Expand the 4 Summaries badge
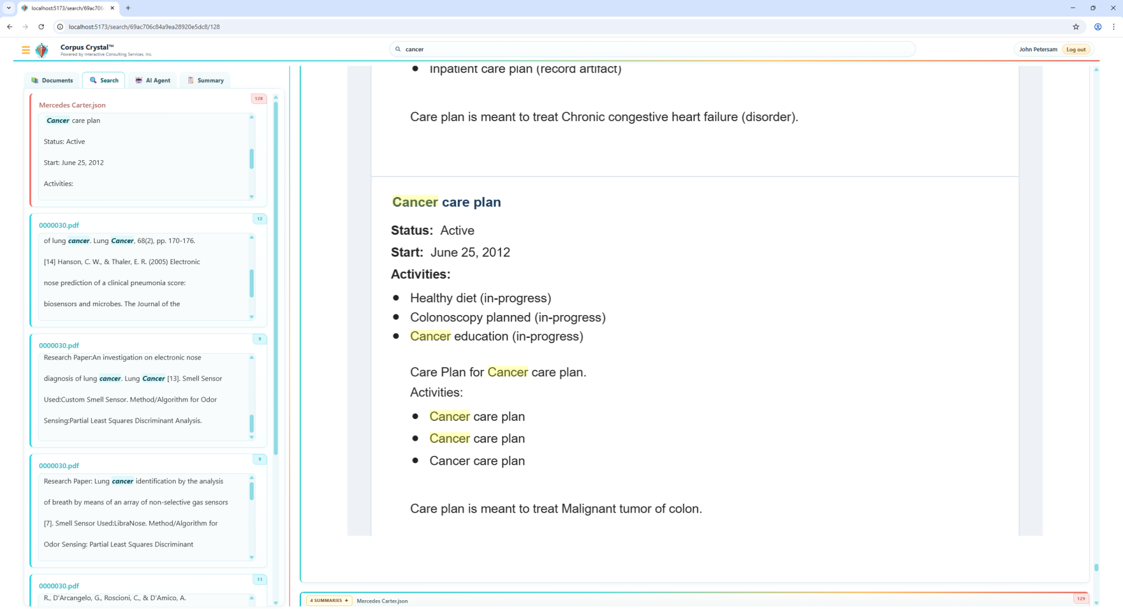The height and width of the screenshot is (609, 1123). (329, 600)
